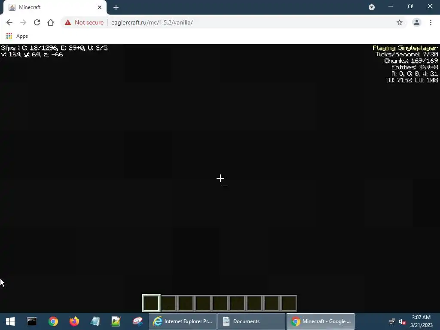Click the muted volume tray icon
440x330 pixels.
pos(402,321)
